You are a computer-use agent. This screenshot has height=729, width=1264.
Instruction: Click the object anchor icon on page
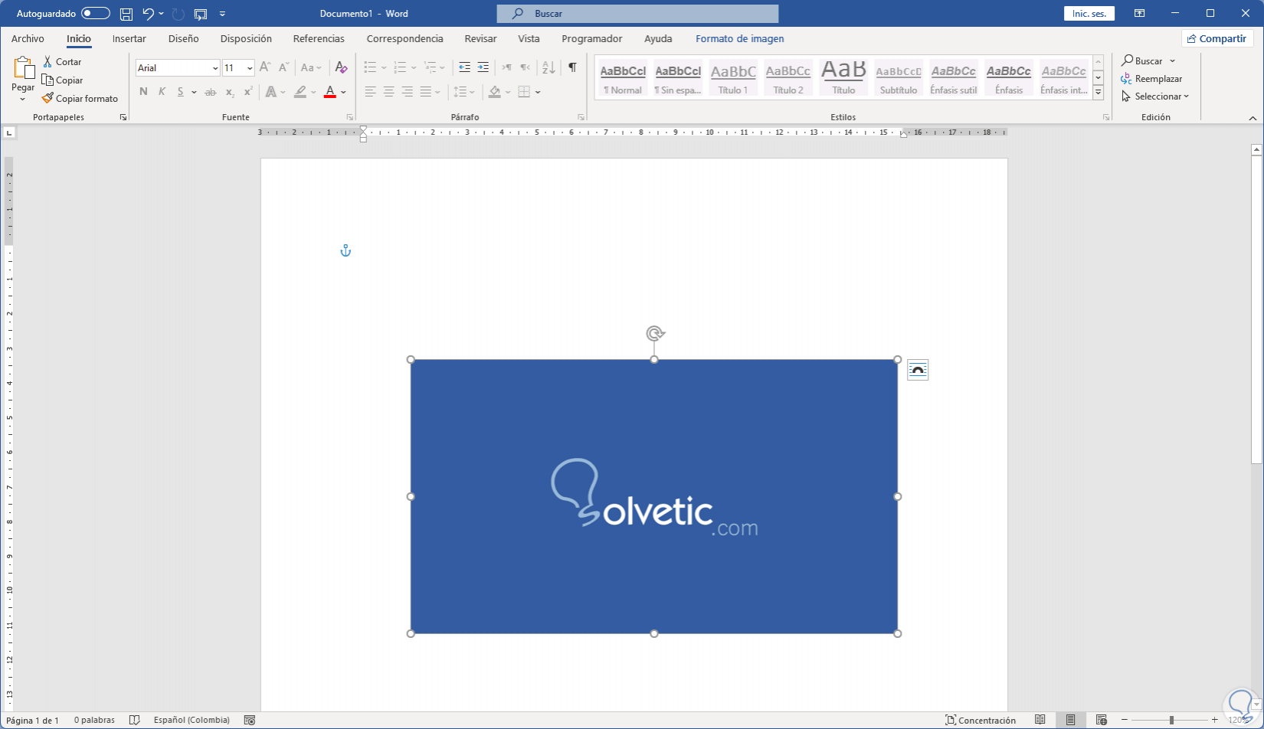[x=345, y=250]
